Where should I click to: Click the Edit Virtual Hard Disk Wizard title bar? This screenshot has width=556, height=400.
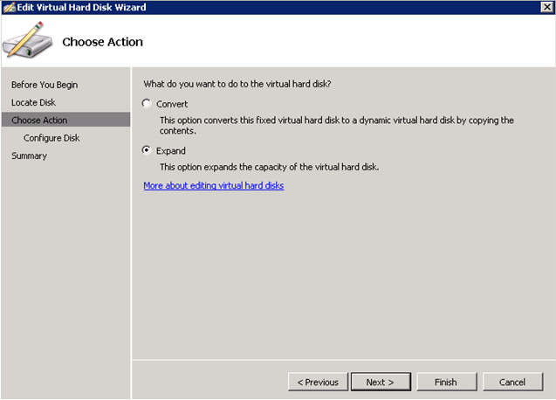[x=262, y=8]
